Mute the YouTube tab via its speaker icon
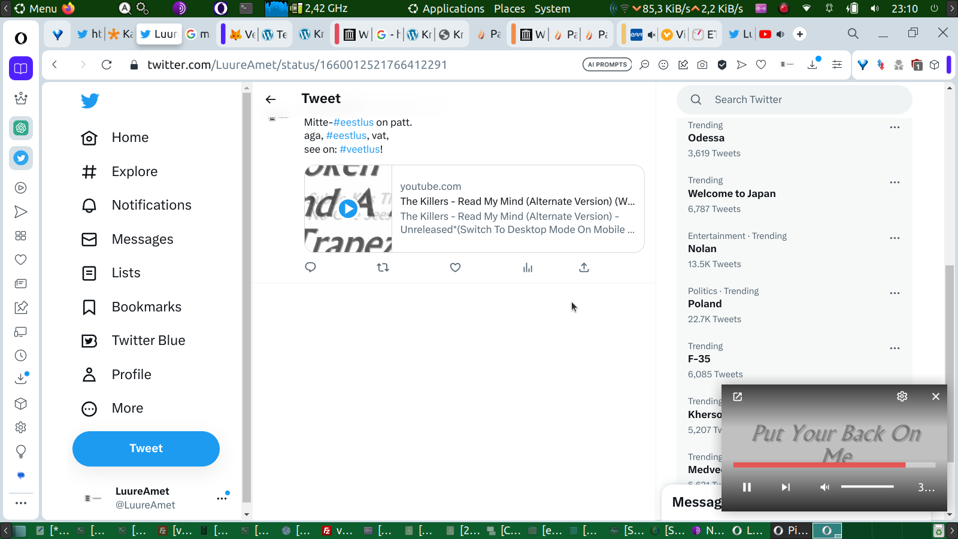The height and width of the screenshot is (539, 958). [x=780, y=34]
